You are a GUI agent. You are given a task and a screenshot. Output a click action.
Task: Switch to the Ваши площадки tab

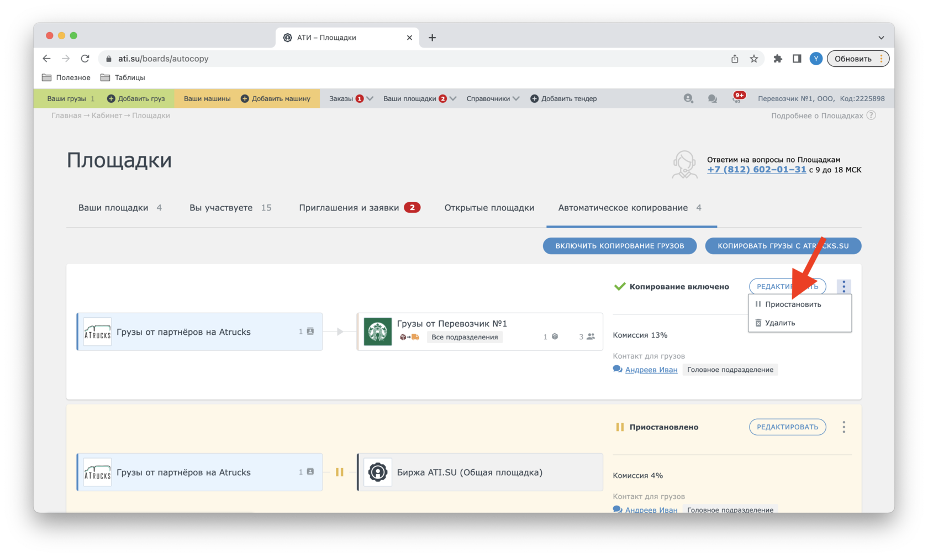120,208
